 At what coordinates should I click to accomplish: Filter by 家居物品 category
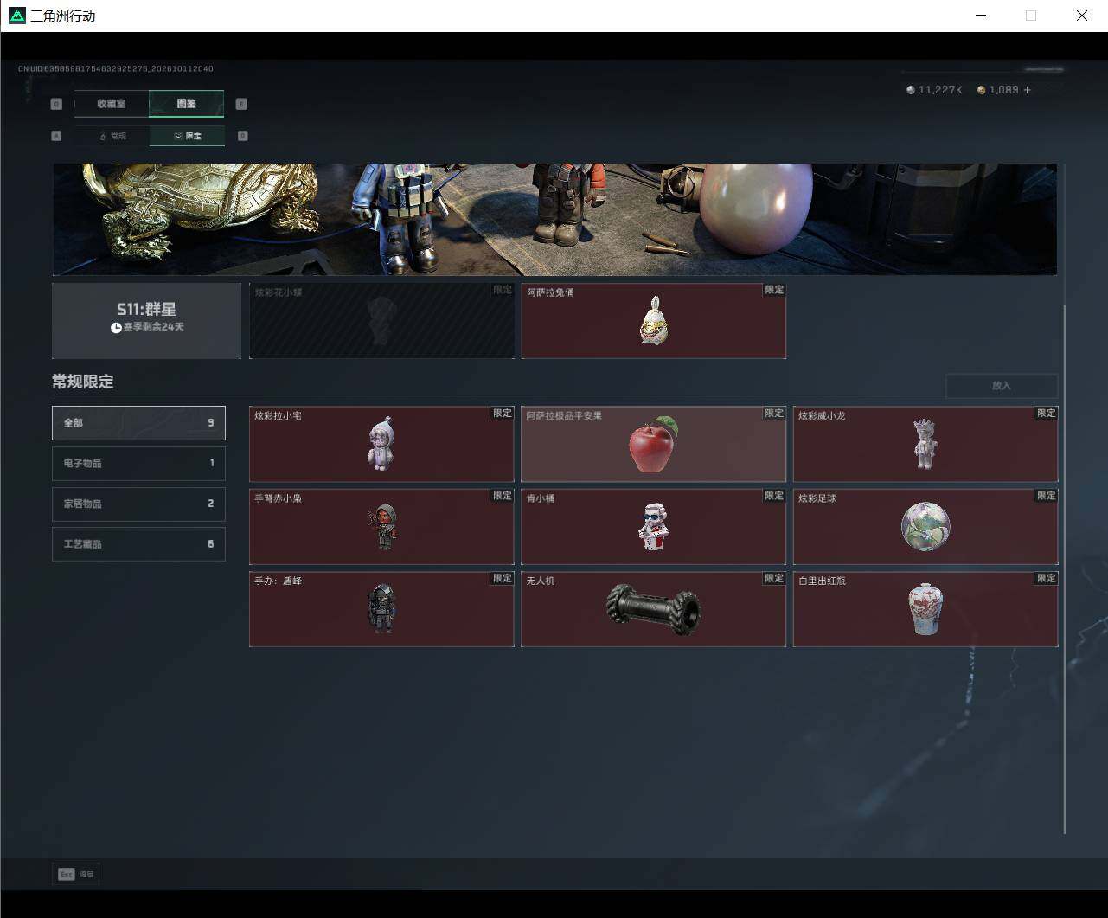(138, 504)
